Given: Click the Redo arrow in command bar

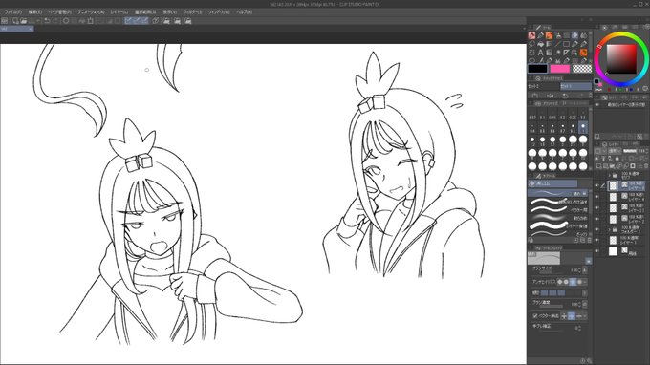Looking at the screenshot, I should click(x=56, y=21).
